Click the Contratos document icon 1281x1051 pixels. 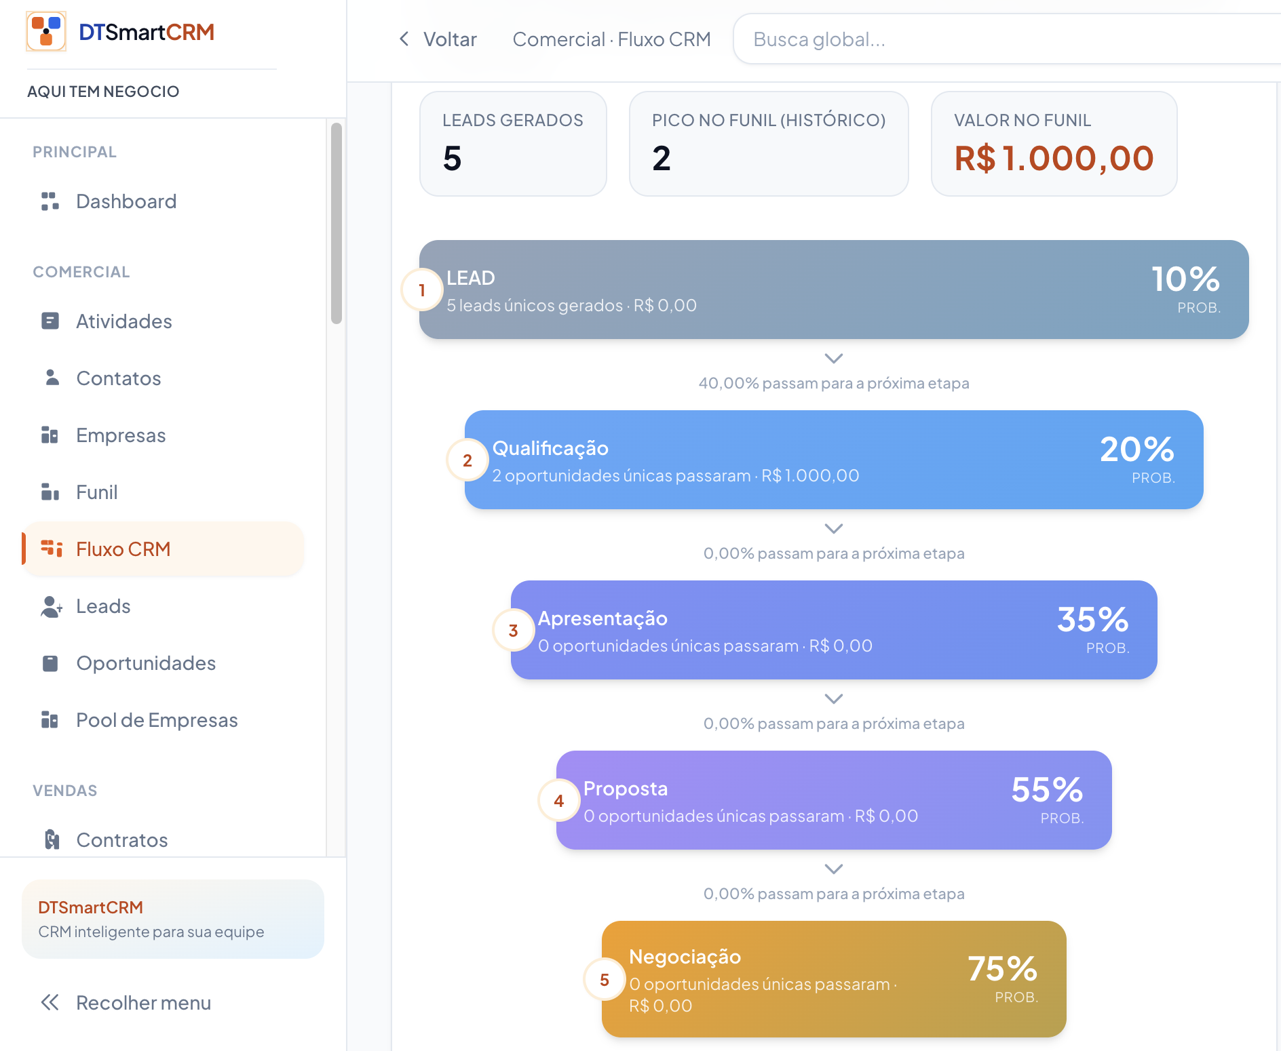[52, 839]
